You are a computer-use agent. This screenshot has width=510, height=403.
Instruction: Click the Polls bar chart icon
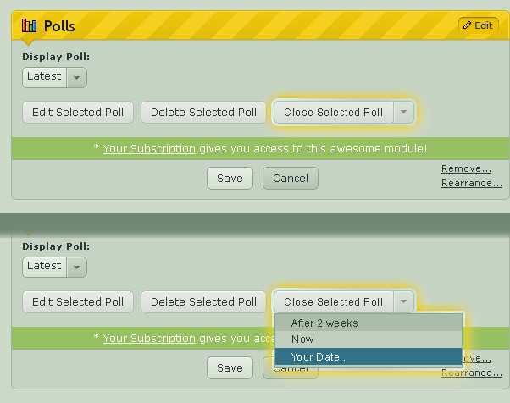[x=30, y=25]
